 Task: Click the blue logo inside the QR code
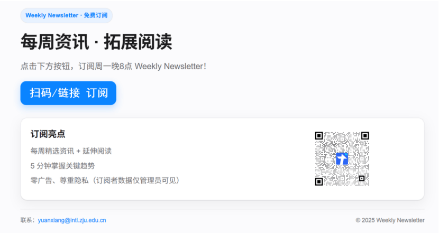342,159
